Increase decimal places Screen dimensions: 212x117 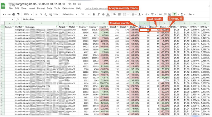(50, 14)
